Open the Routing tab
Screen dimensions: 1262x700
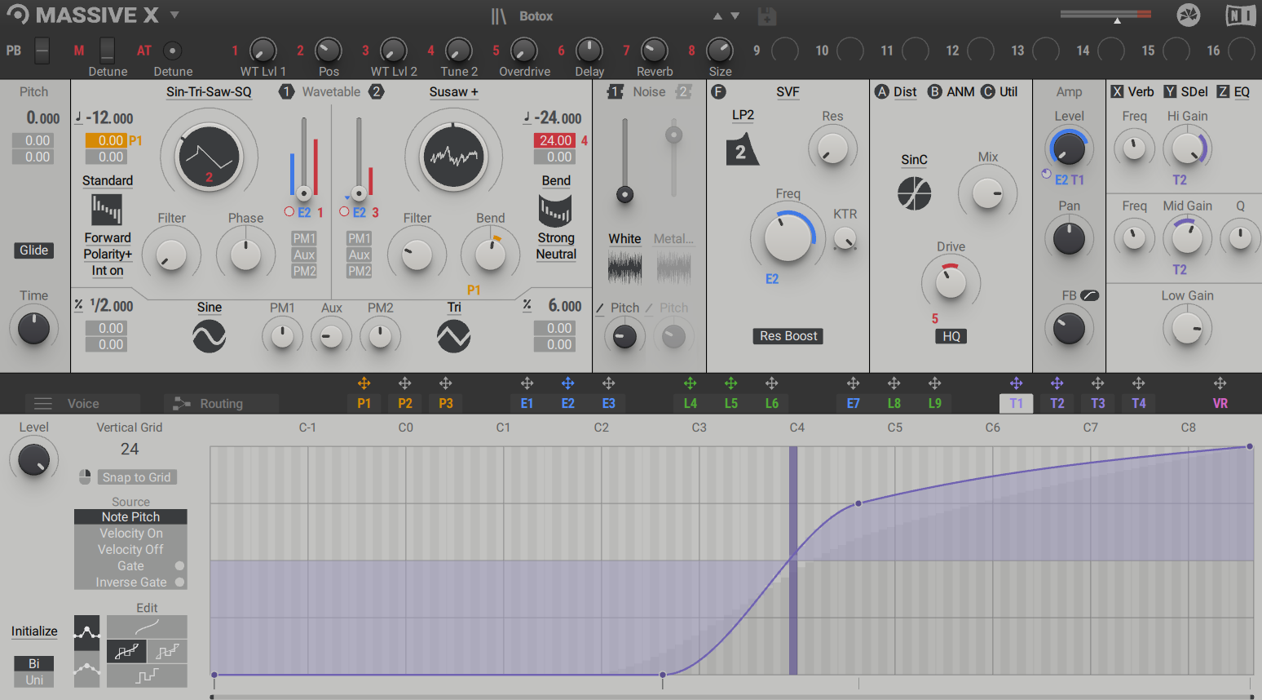221,404
